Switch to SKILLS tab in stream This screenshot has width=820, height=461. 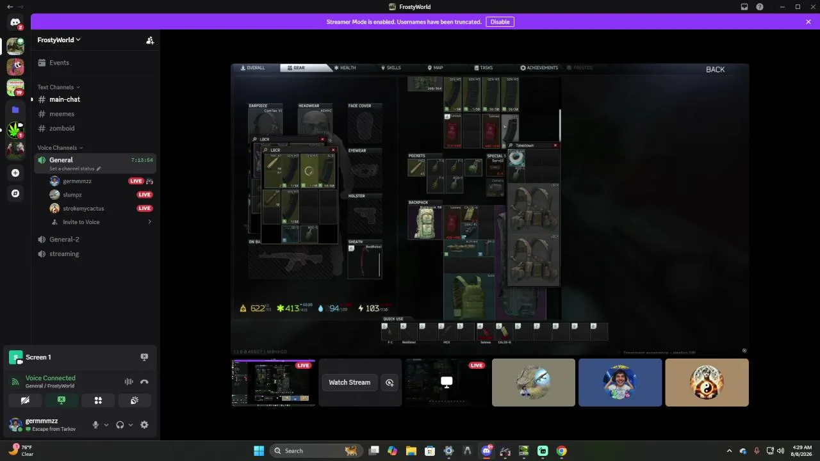(x=391, y=68)
